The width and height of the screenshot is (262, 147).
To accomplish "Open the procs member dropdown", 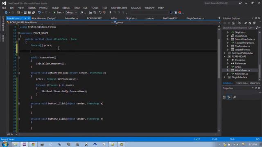I will (219, 22).
